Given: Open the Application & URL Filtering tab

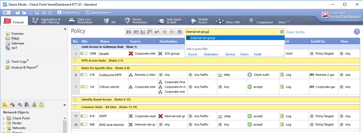Looking at the screenshot, I should (x=47, y=21).
